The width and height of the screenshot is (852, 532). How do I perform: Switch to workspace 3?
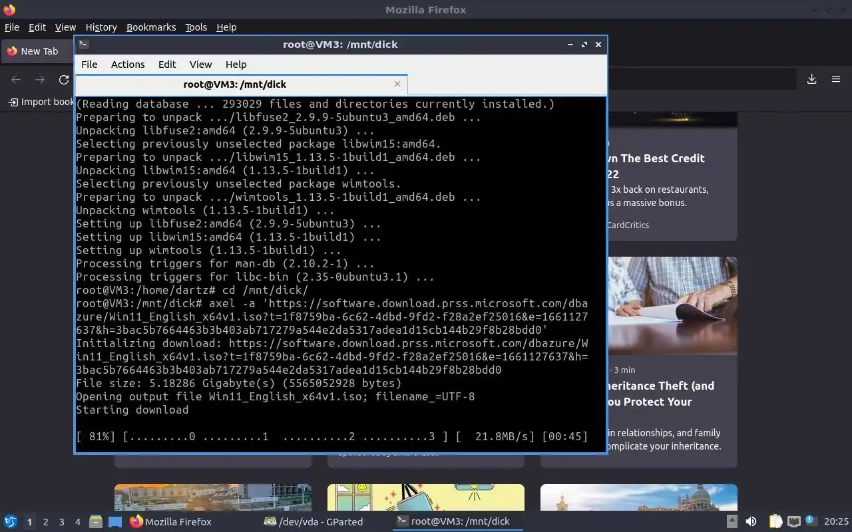61,522
